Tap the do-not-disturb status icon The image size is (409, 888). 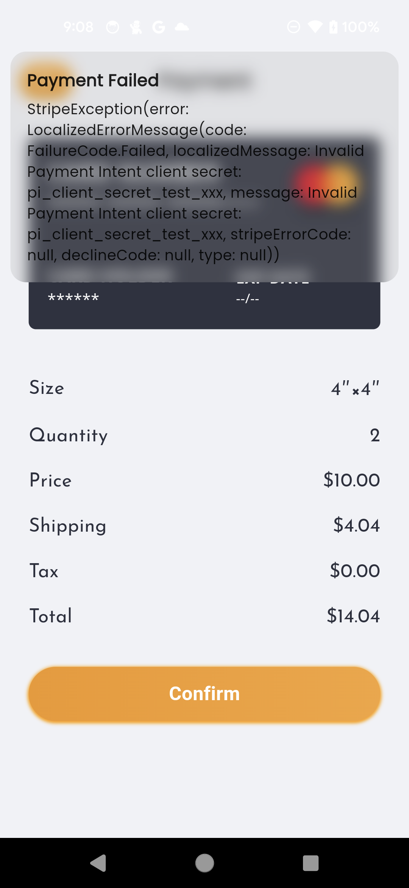point(293,27)
